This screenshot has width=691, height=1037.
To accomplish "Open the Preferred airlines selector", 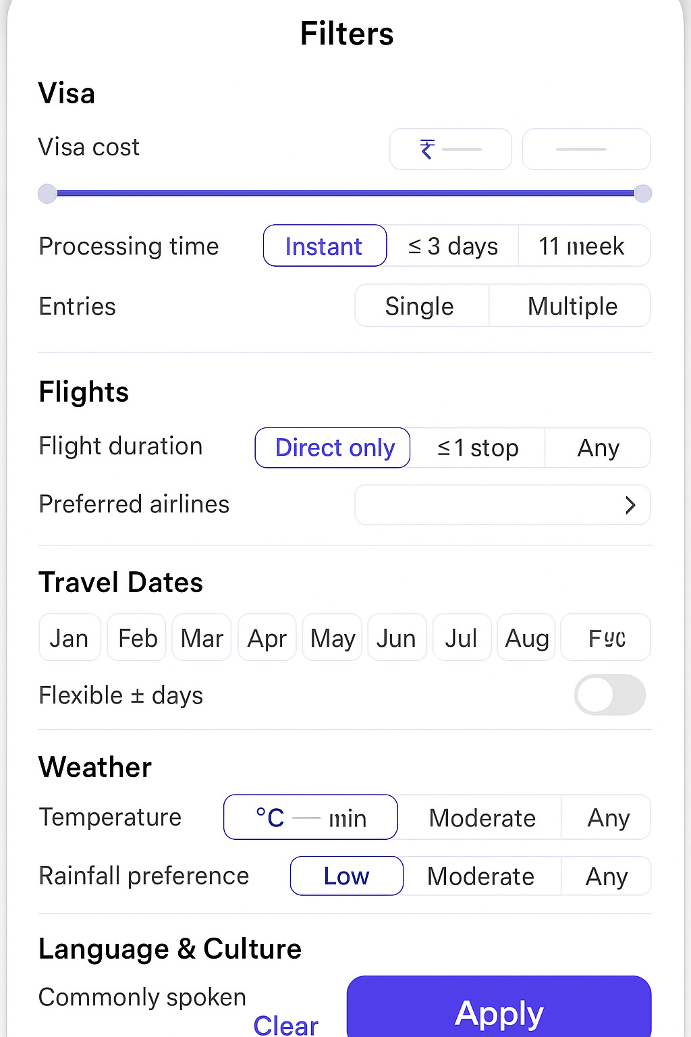I will click(x=502, y=505).
